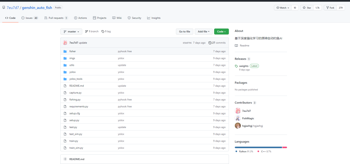Click the fisher folder icon

point(65,51)
